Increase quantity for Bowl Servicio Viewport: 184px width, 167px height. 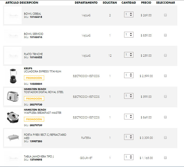coord(131,33)
